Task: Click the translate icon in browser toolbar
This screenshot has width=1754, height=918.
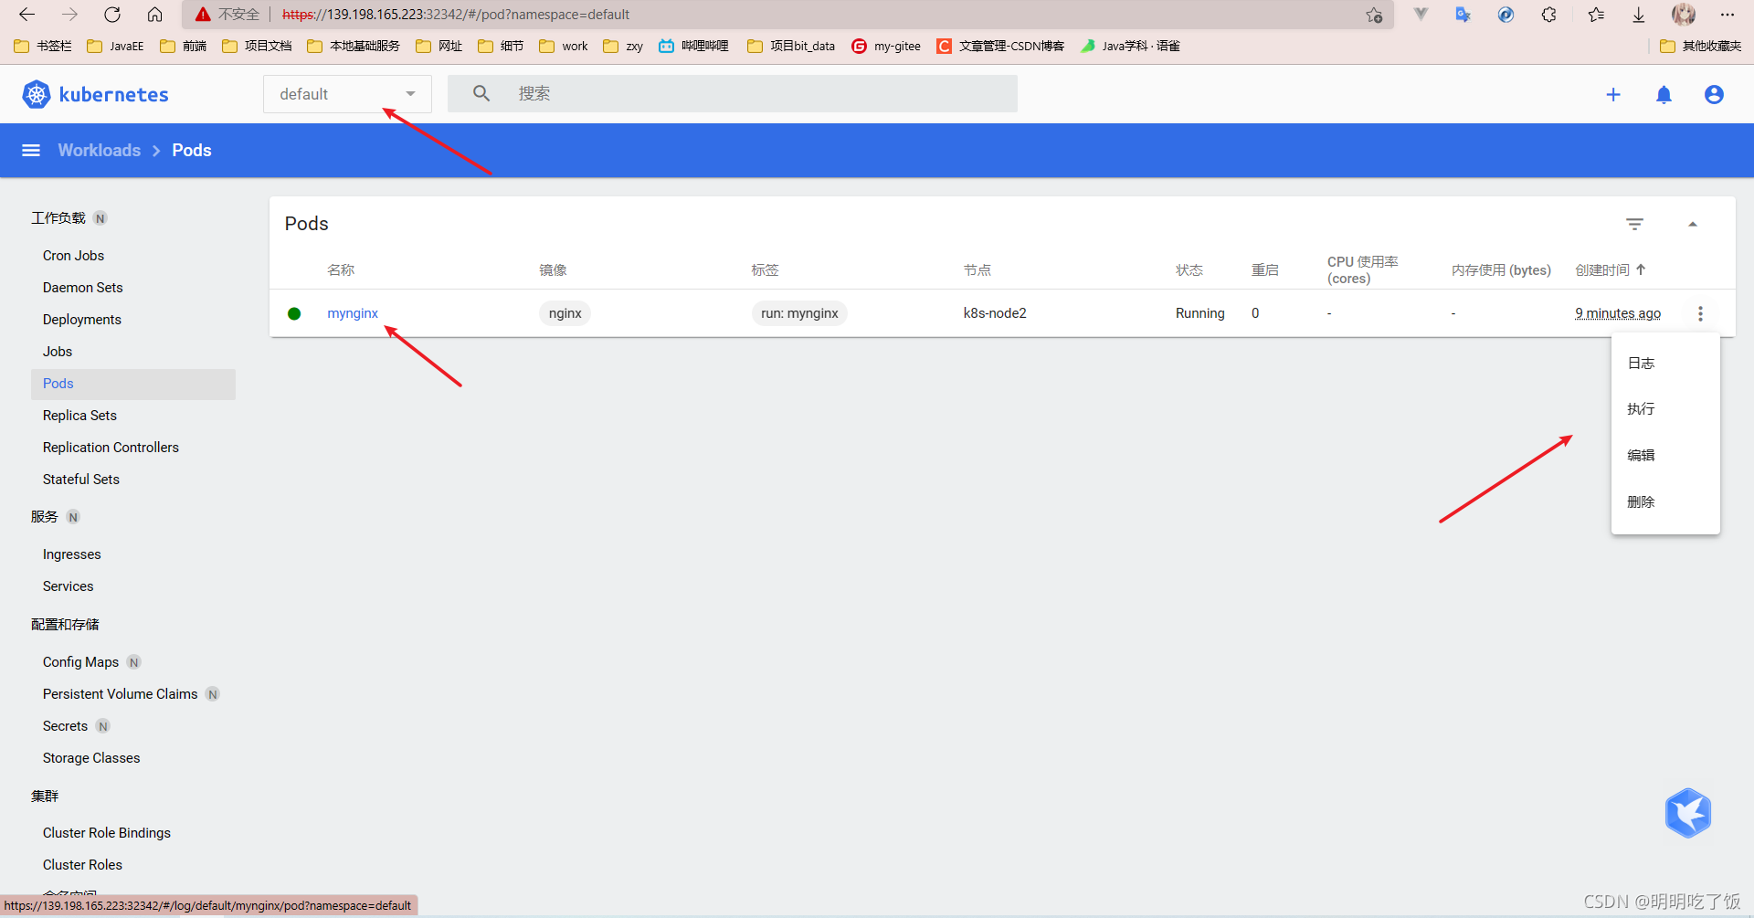Action: (x=1463, y=15)
